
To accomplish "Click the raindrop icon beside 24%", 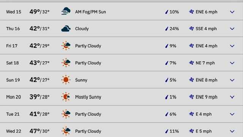I will point(167,29).
